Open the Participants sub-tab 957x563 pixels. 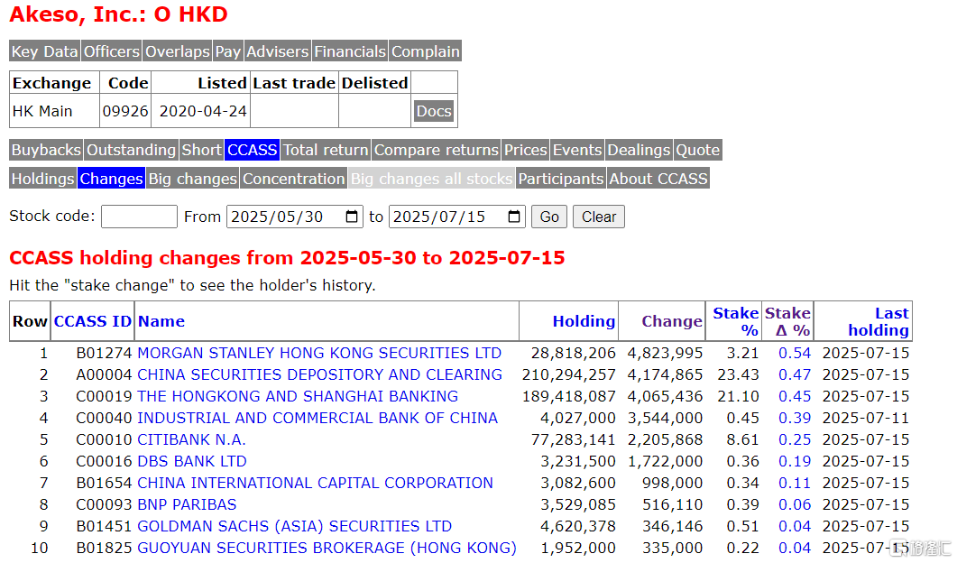[x=561, y=179]
